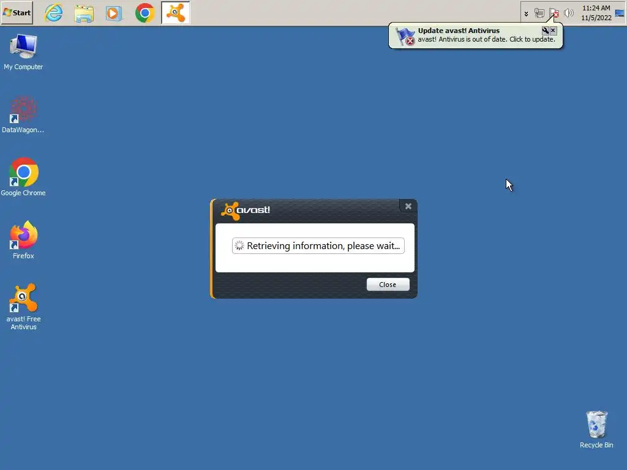Launch Internet Explorer from the taskbar
This screenshot has height=470, width=627.
point(54,13)
